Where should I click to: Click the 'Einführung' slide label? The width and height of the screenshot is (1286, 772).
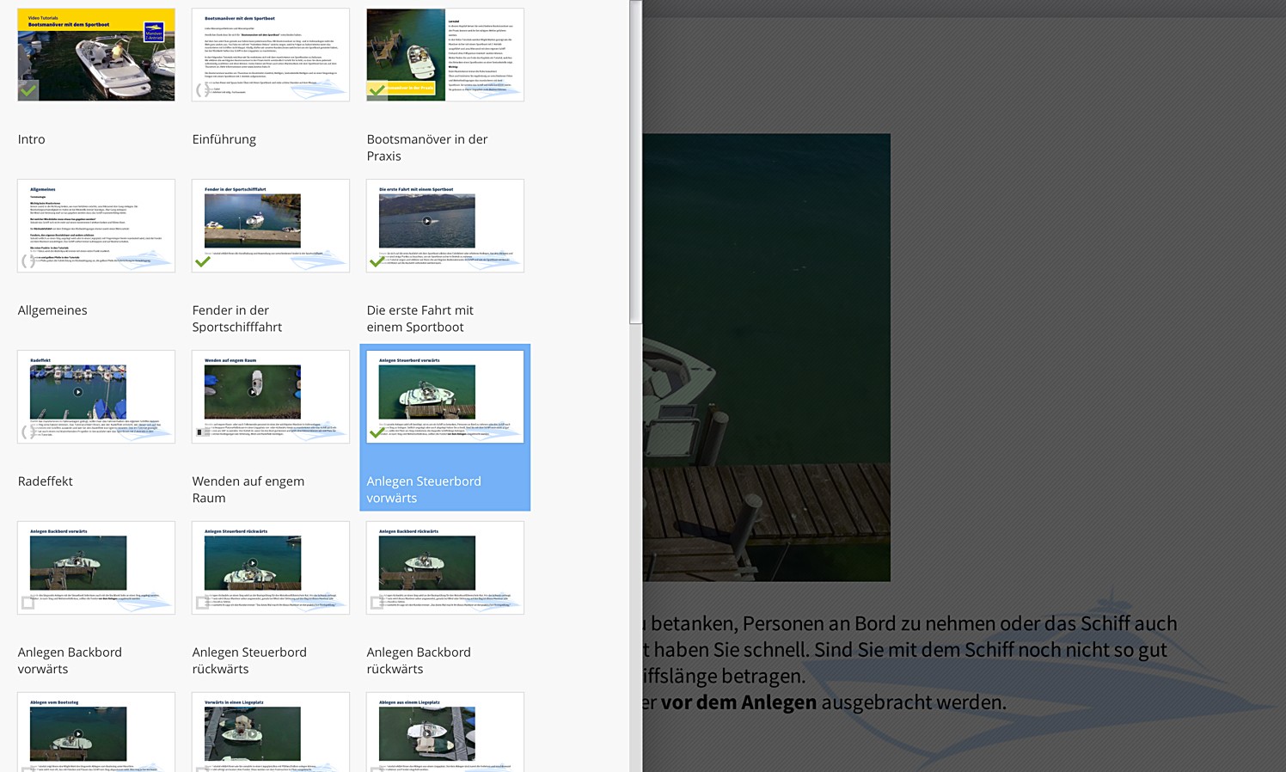(x=224, y=139)
